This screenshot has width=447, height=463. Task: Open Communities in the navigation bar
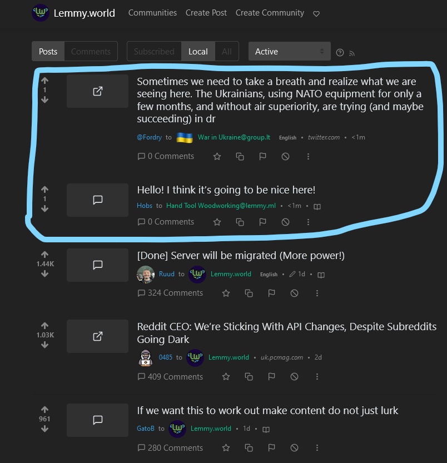coord(152,13)
